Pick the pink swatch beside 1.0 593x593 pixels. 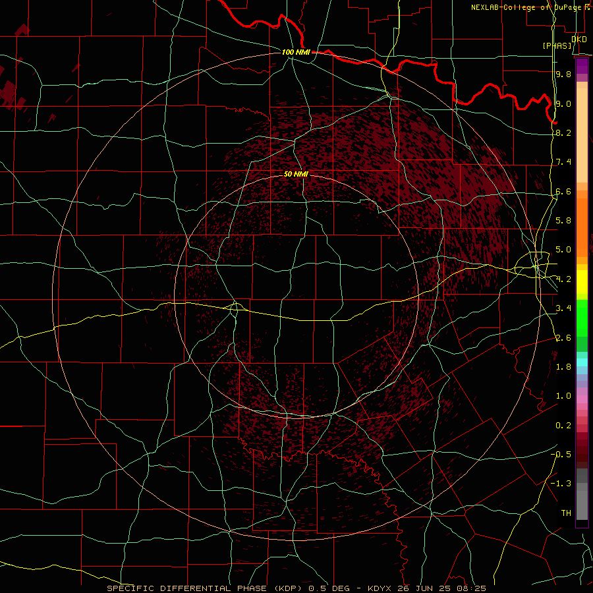click(582, 399)
